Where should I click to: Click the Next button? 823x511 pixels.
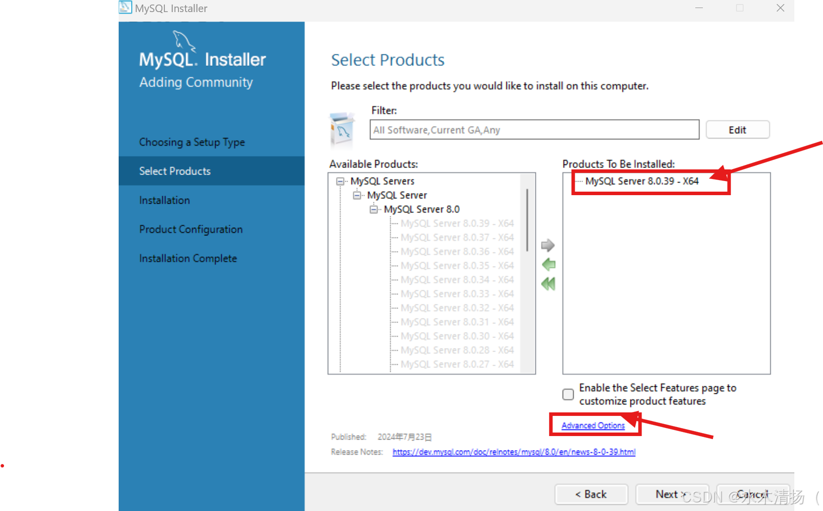[x=672, y=494]
